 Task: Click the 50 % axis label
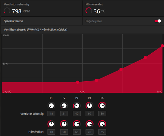pos(5,64)
